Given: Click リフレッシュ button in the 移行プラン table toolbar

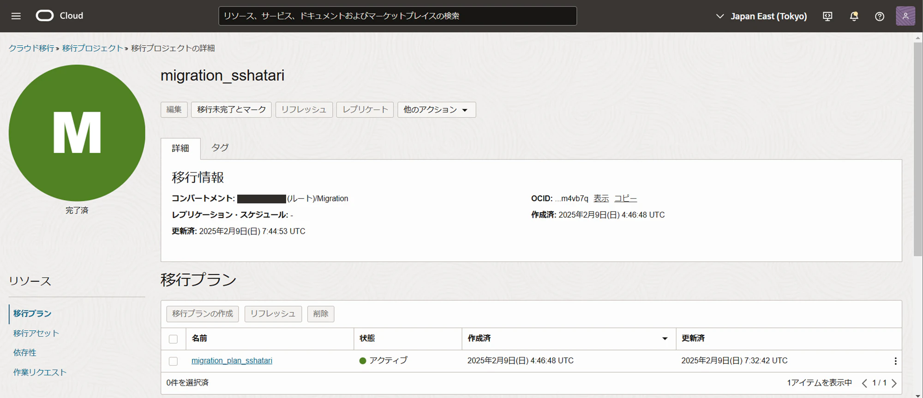Looking at the screenshot, I should pyautogui.click(x=273, y=314).
